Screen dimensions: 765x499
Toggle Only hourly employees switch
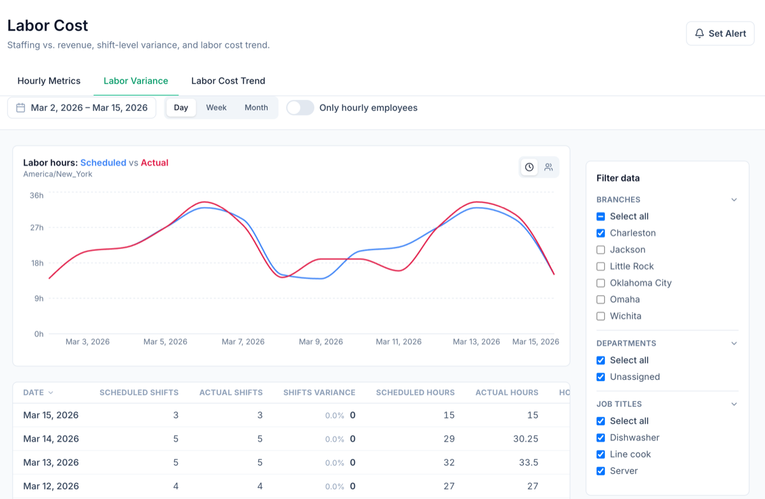click(x=300, y=108)
